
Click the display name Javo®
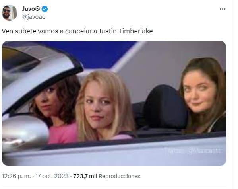[31, 9]
